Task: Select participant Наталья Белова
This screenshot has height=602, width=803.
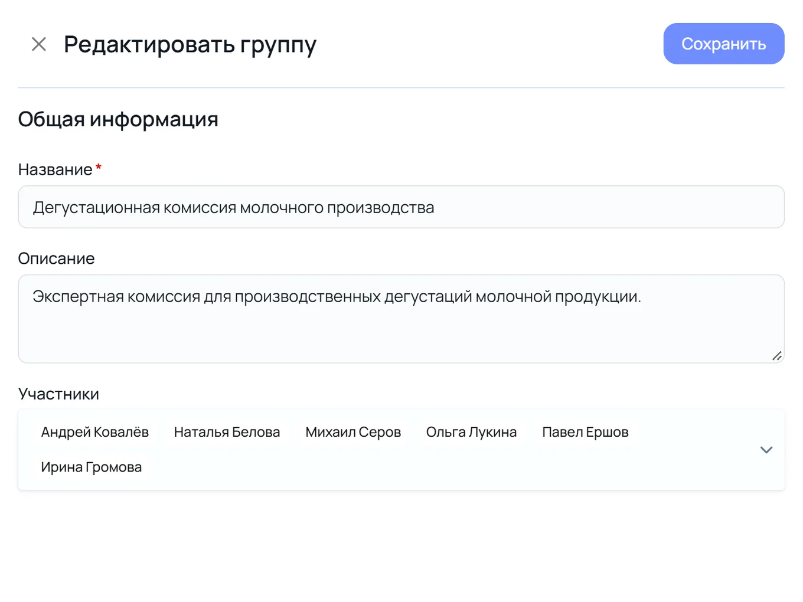Action: pyautogui.click(x=227, y=432)
